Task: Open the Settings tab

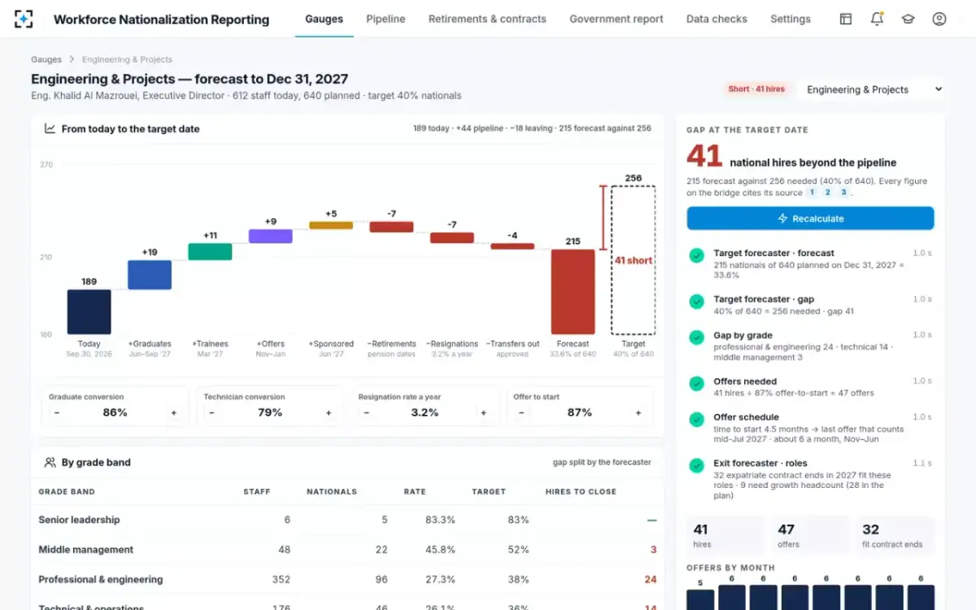Action: (791, 19)
